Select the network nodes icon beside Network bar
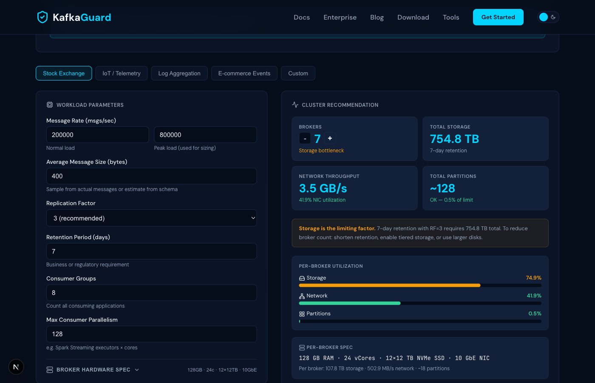 point(302,296)
